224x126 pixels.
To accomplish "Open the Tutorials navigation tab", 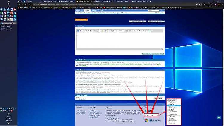I will [x=94, y=10].
